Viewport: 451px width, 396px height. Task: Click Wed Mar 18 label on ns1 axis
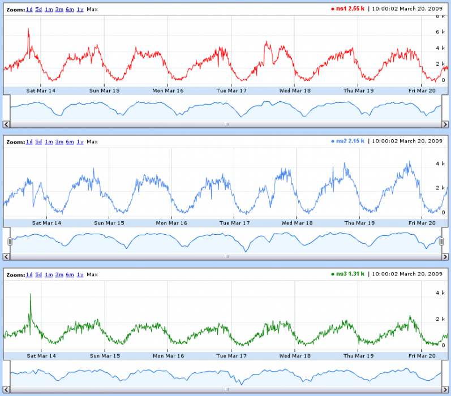coord(295,91)
